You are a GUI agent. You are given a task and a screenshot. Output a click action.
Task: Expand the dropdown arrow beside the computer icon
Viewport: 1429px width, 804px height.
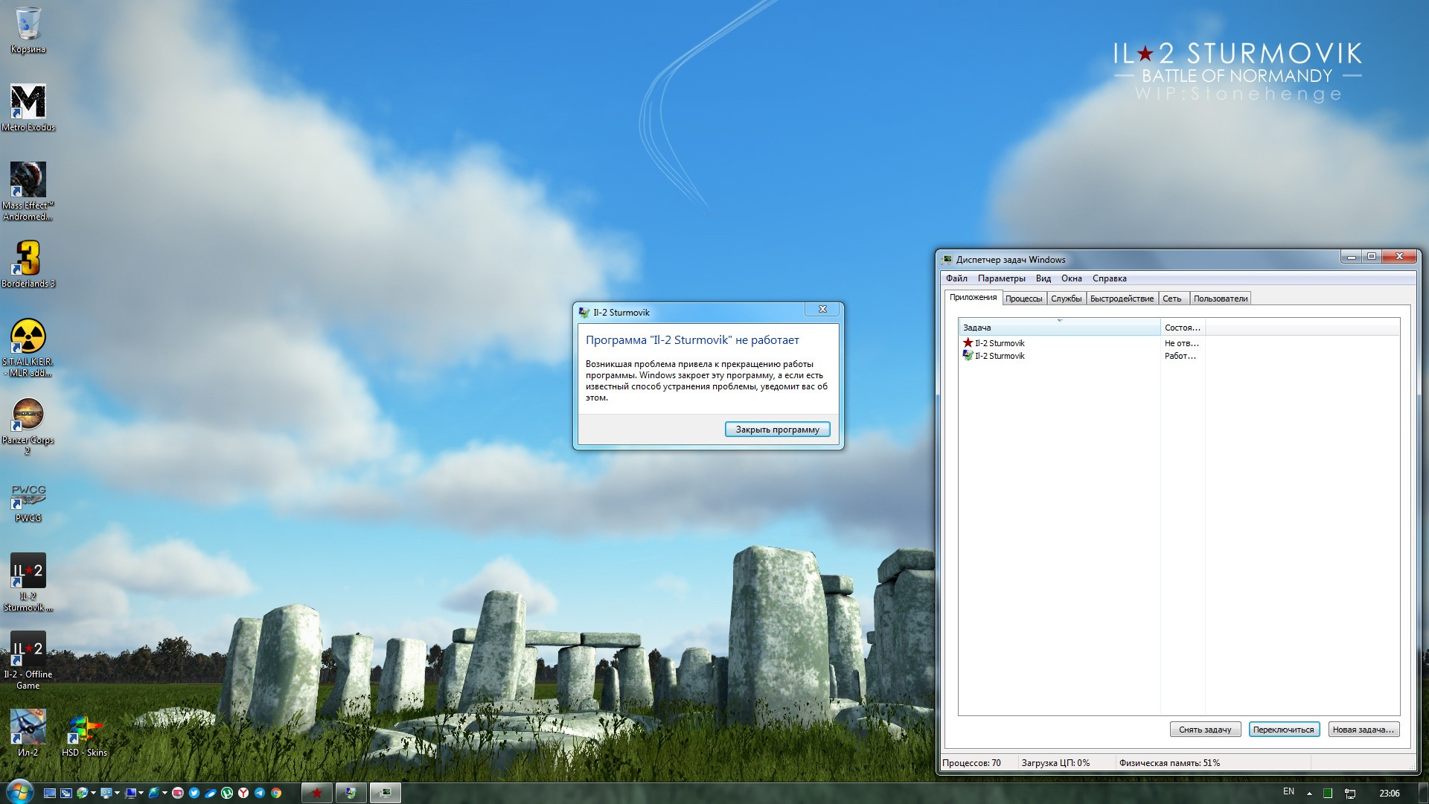141,793
